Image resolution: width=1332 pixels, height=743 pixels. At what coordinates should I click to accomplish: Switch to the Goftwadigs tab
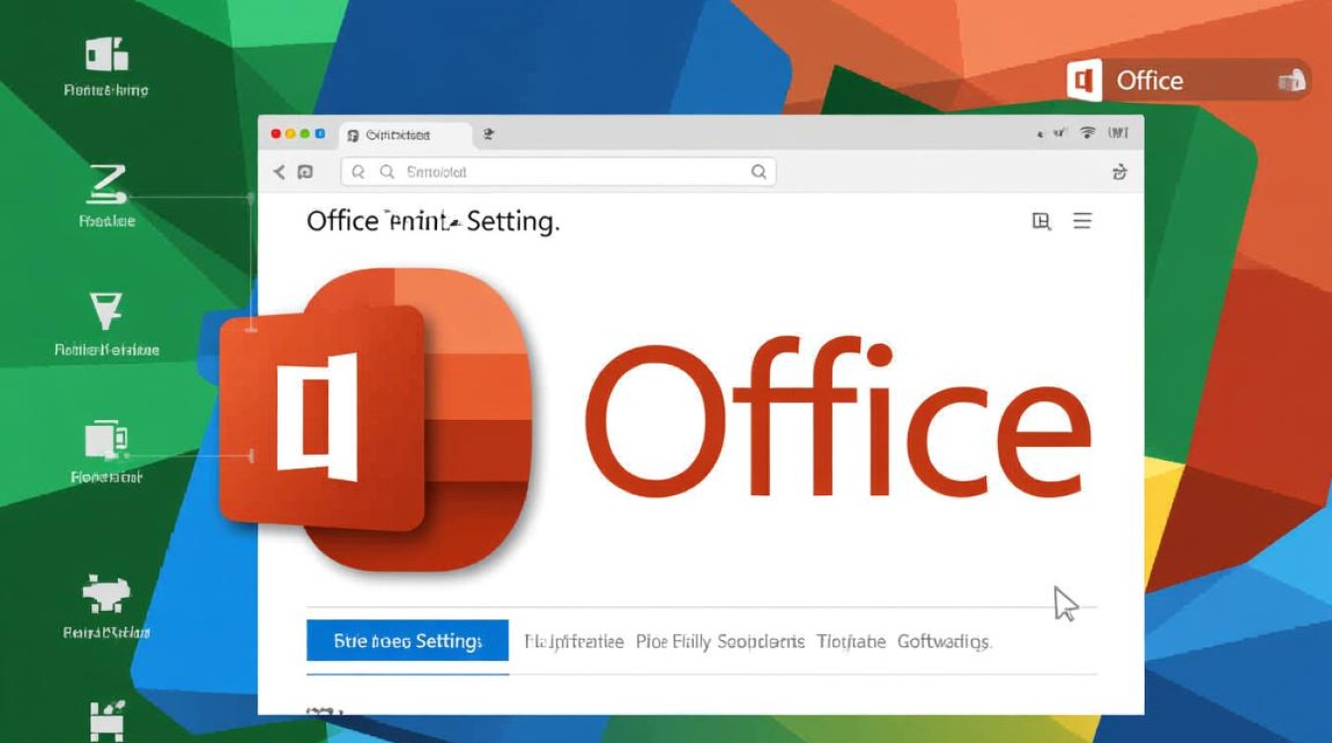point(944,641)
